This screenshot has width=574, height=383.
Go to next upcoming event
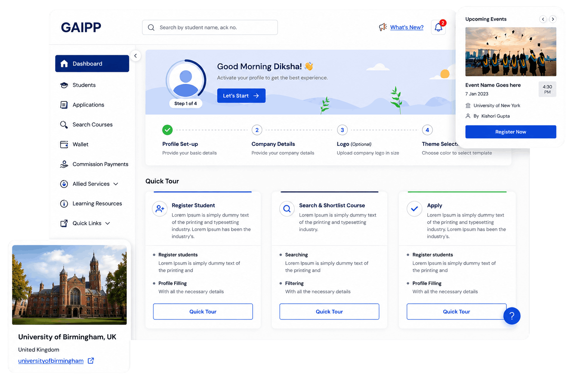coord(553,19)
